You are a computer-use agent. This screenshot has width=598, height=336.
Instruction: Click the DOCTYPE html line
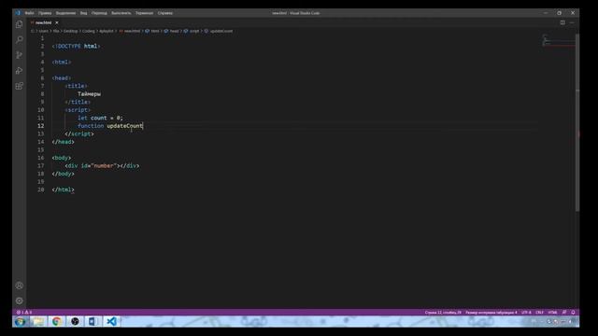coord(76,46)
